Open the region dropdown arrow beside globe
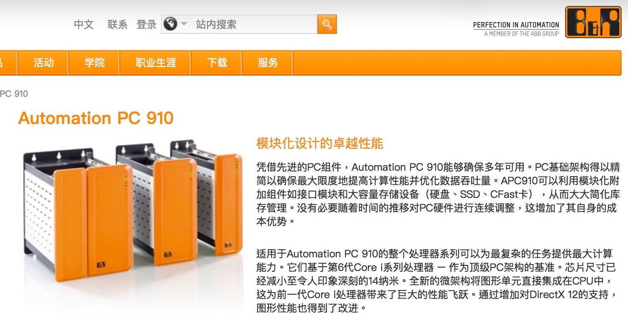The height and width of the screenshot is (327, 628). point(184,24)
